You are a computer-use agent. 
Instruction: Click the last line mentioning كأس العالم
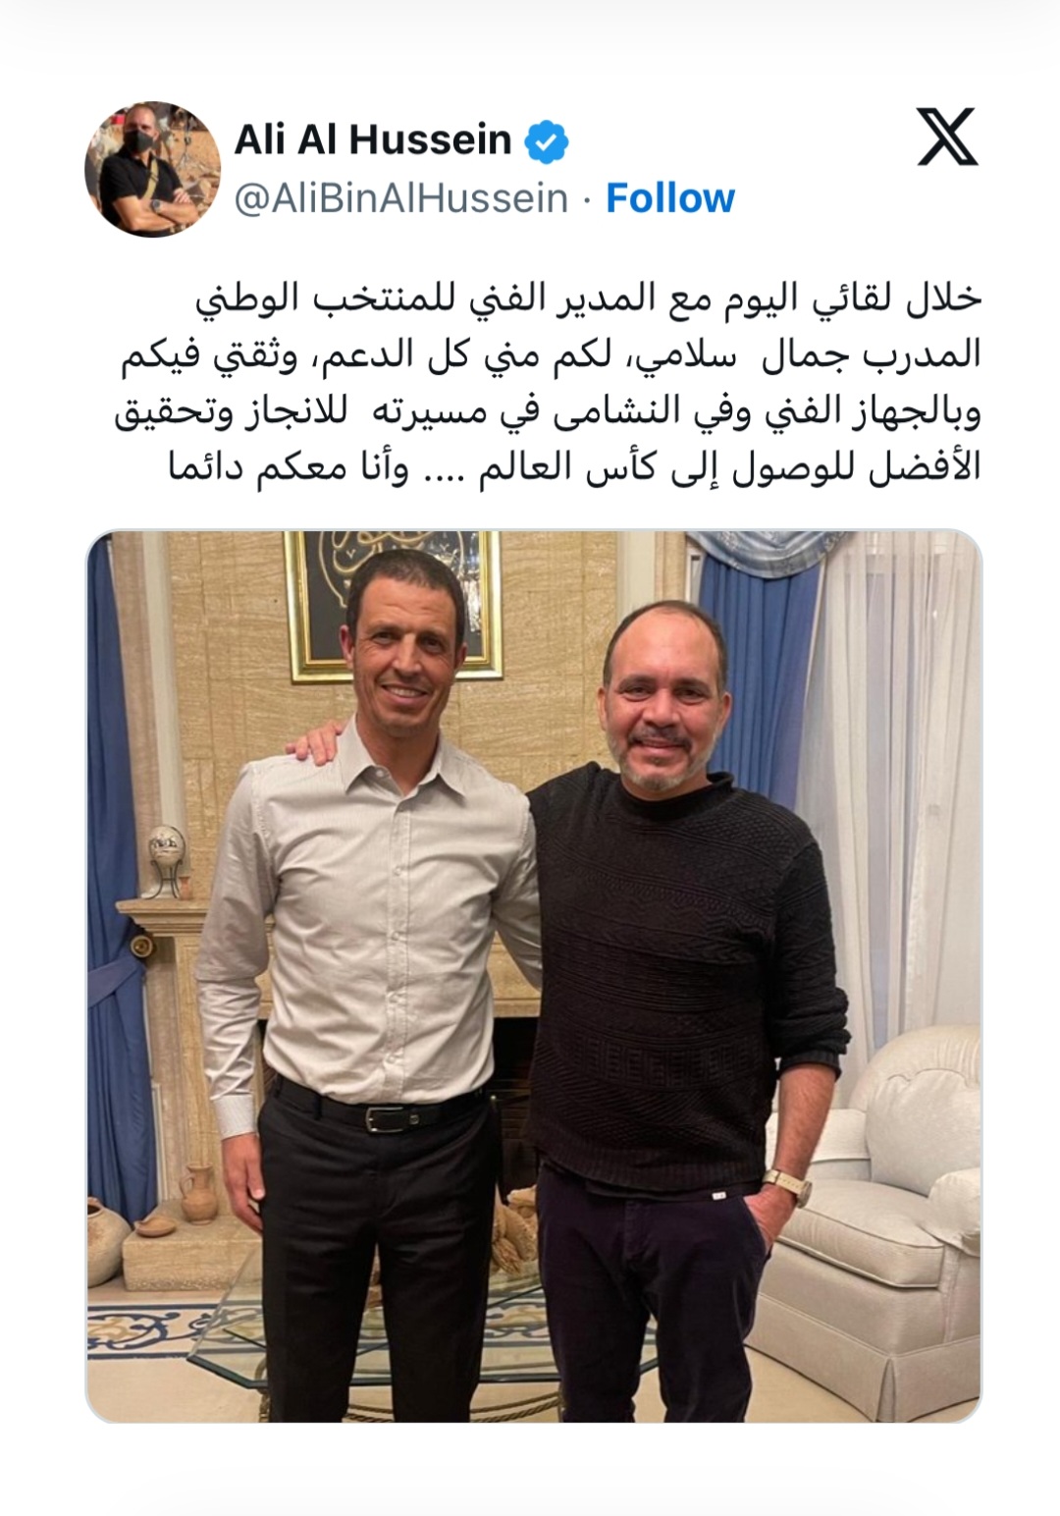[x=573, y=469]
